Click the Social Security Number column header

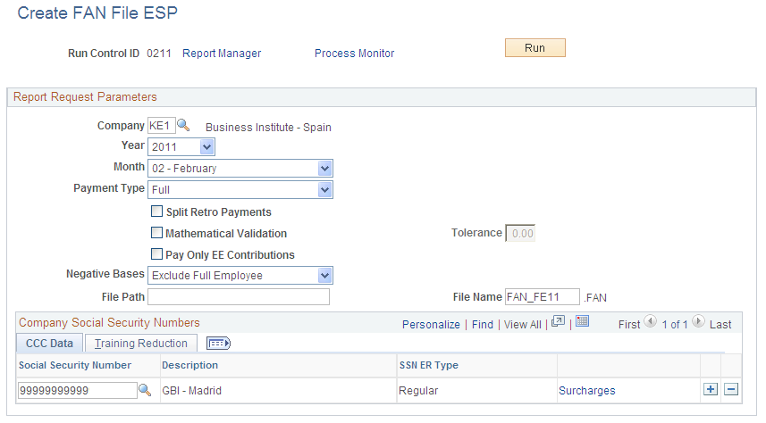coord(75,365)
